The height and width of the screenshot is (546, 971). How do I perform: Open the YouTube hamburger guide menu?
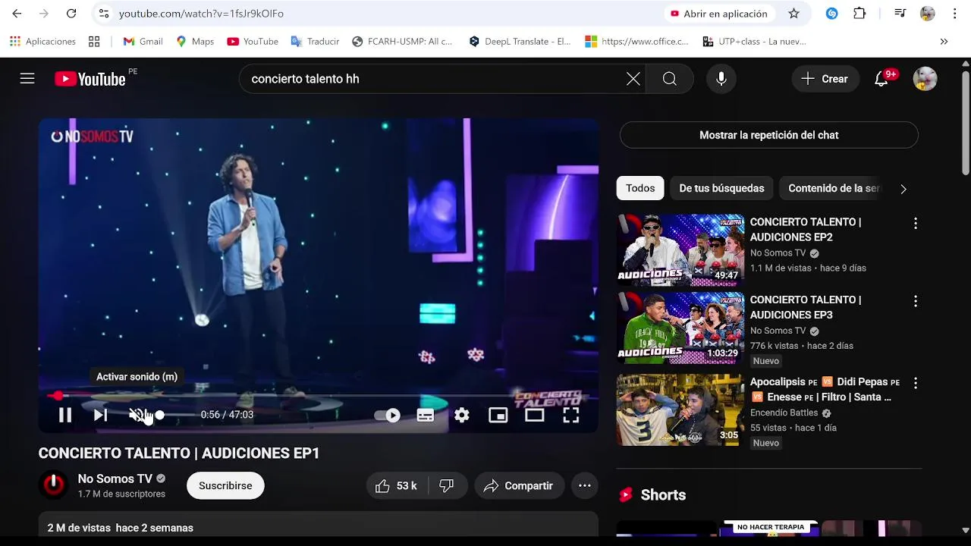coord(27,79)
